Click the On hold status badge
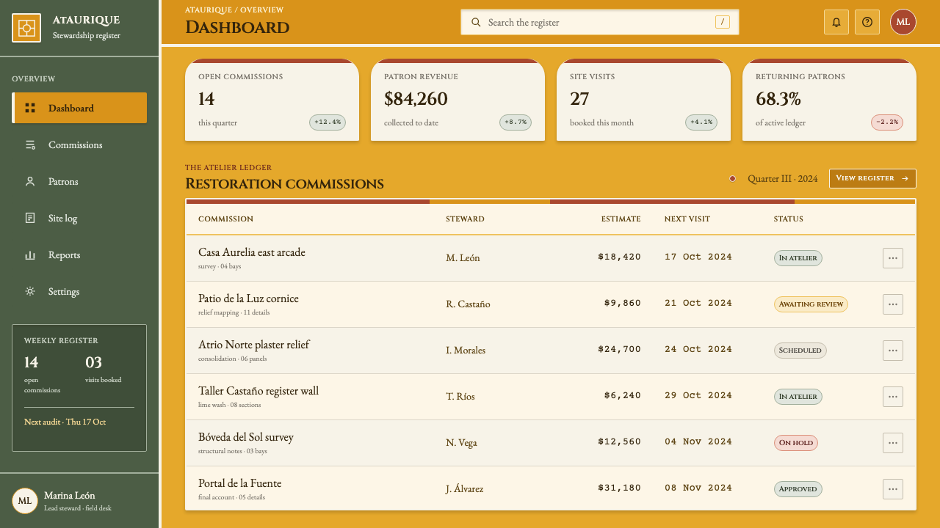Screen dimensions: 940x528 [x=796, y=443]
